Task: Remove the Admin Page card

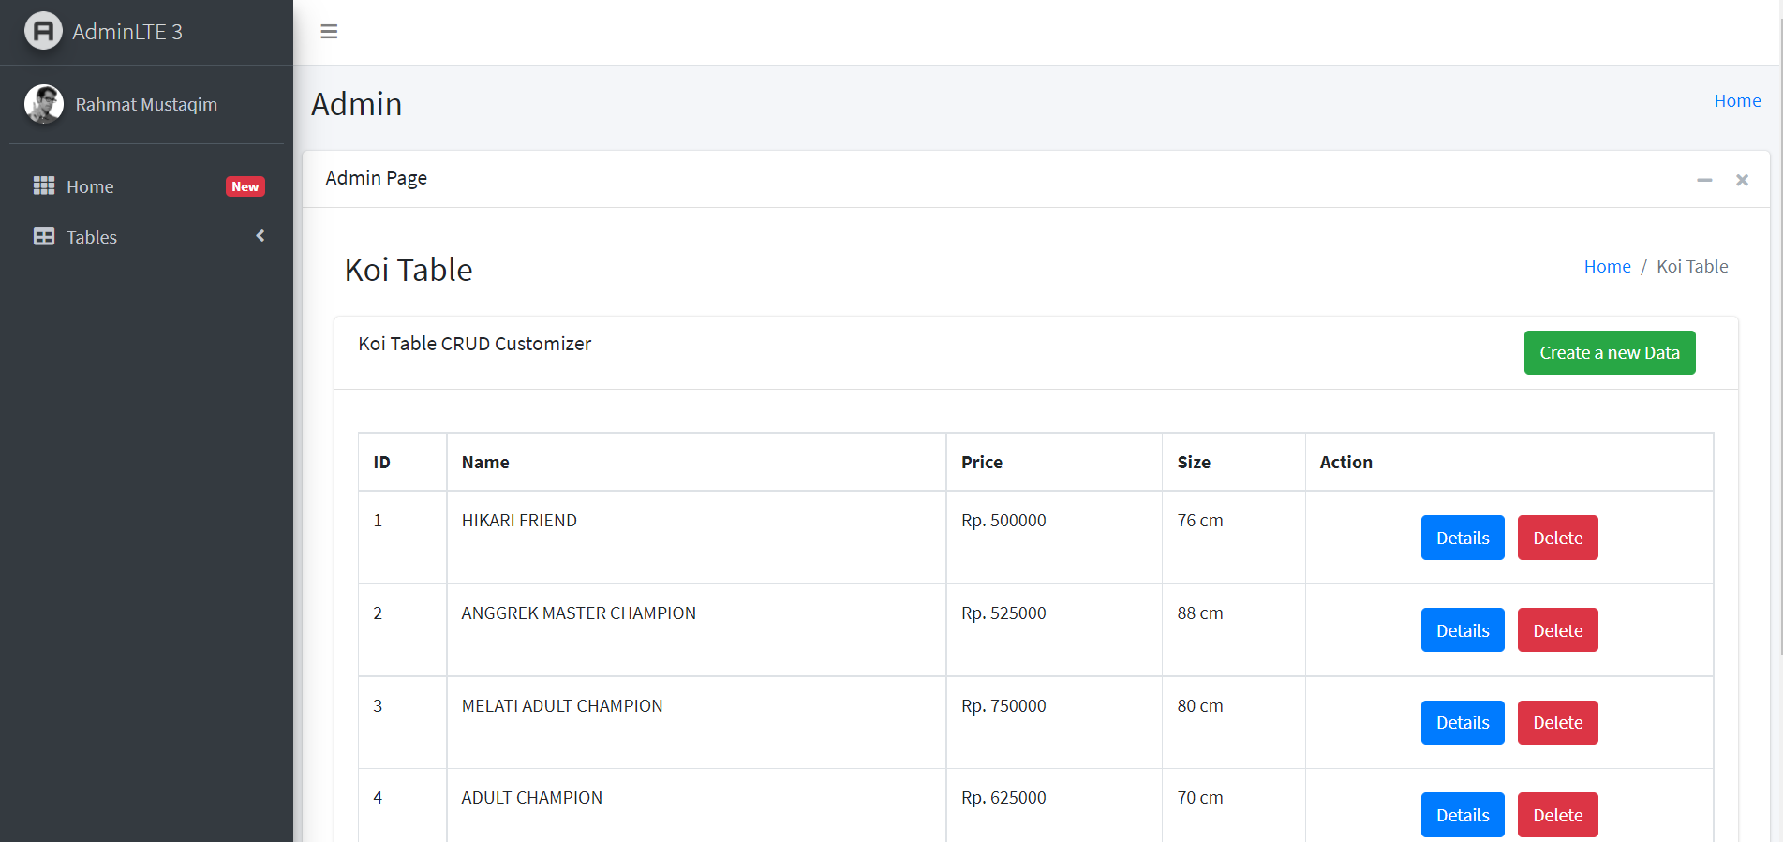Action: [1742, 180]
